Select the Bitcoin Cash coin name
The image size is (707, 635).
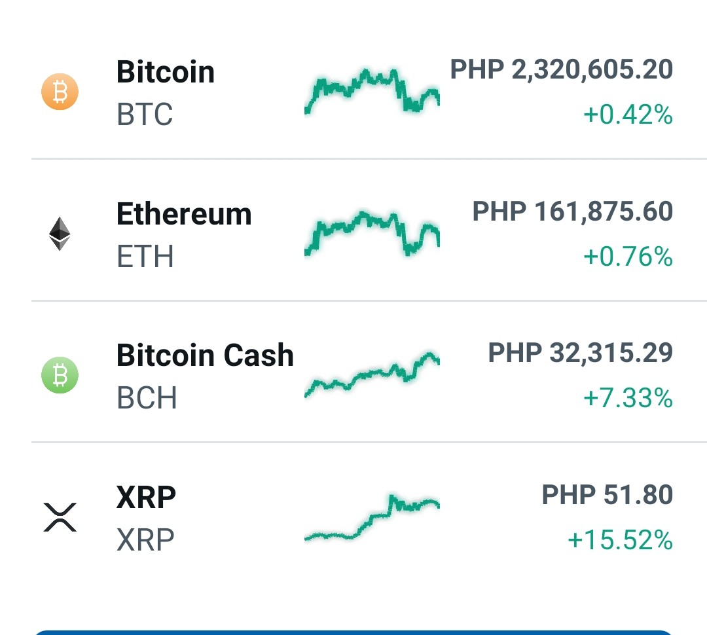[205, 355]
